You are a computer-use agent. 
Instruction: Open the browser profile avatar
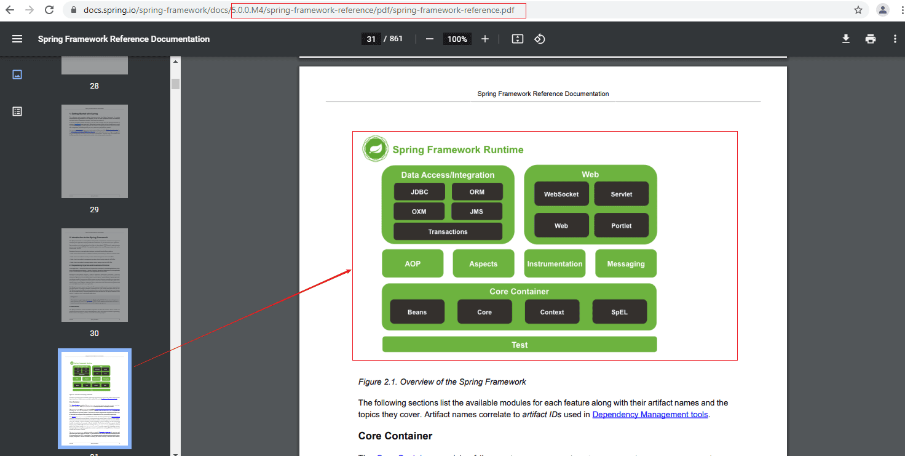coord(883,10)
